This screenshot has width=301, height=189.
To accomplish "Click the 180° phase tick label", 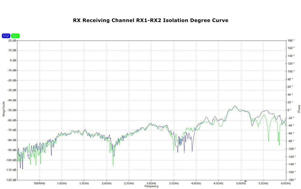I will pyautogui.click(x=290, y=40).
